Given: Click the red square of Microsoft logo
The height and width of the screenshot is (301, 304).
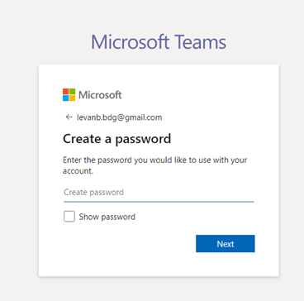Looking at the screenshot, I should pos(65,92).
